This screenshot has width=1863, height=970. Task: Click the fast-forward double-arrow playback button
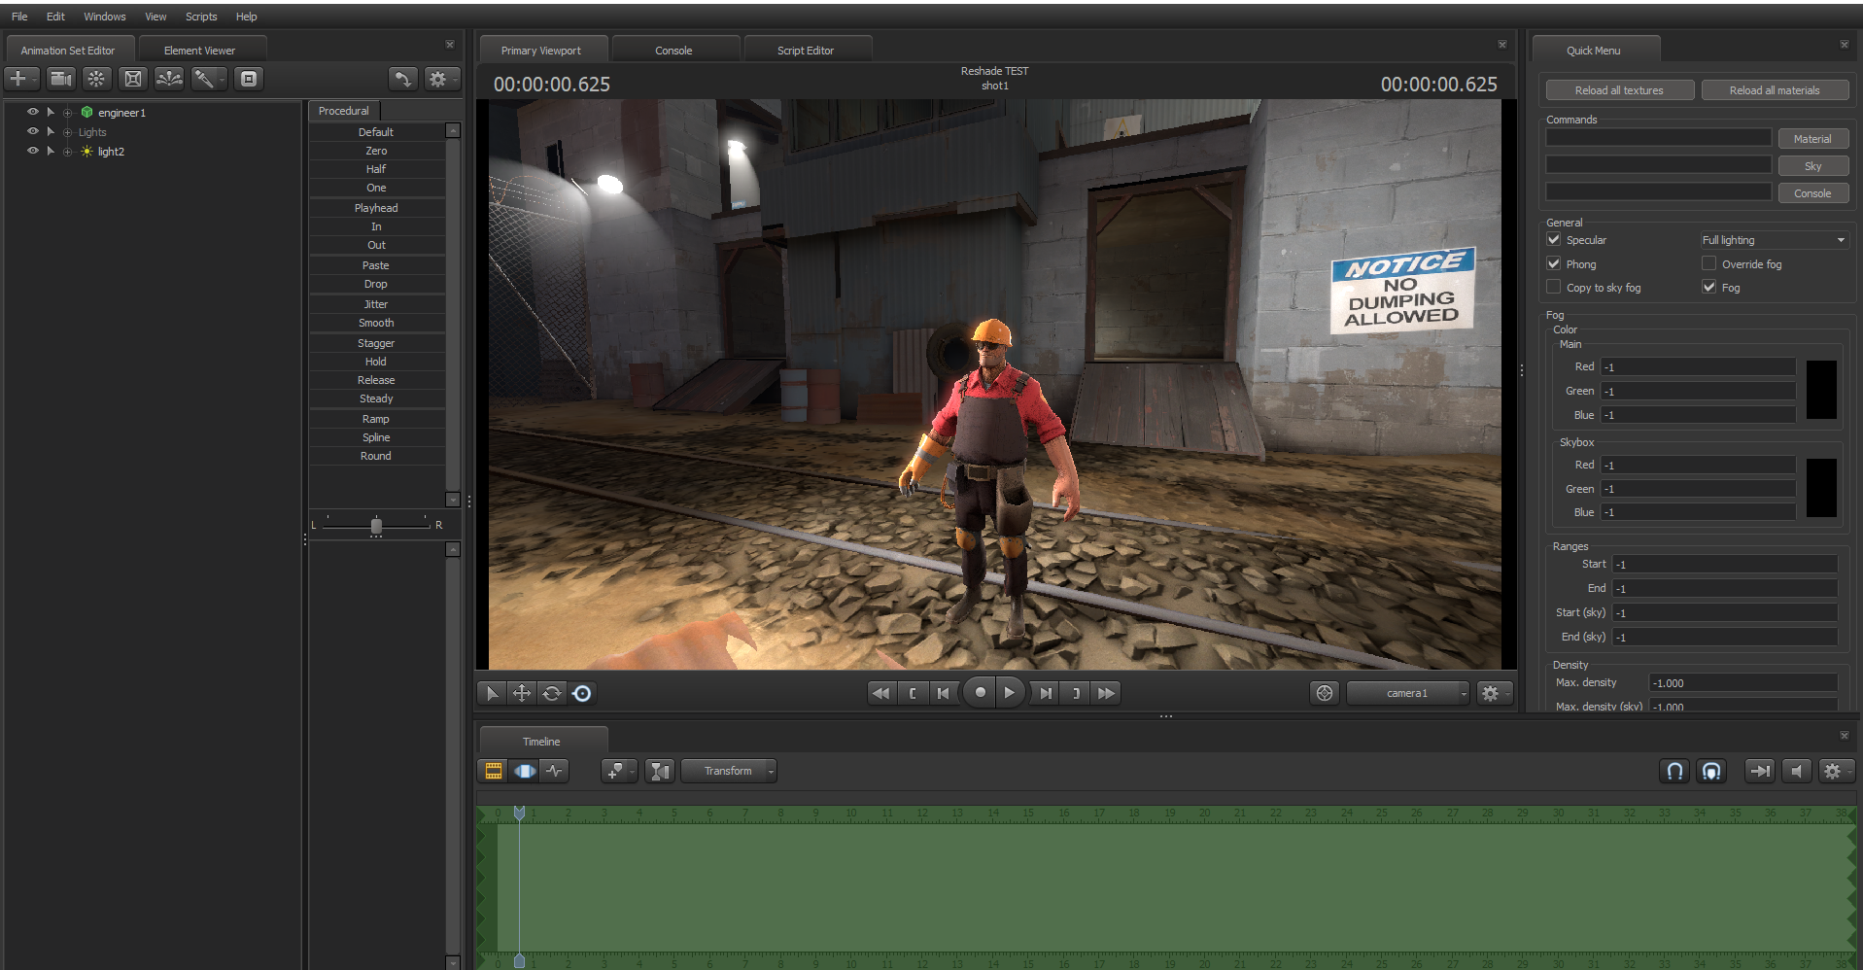1106,693
